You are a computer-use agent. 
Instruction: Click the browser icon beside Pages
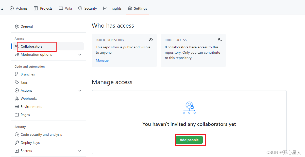coord(17,115)
